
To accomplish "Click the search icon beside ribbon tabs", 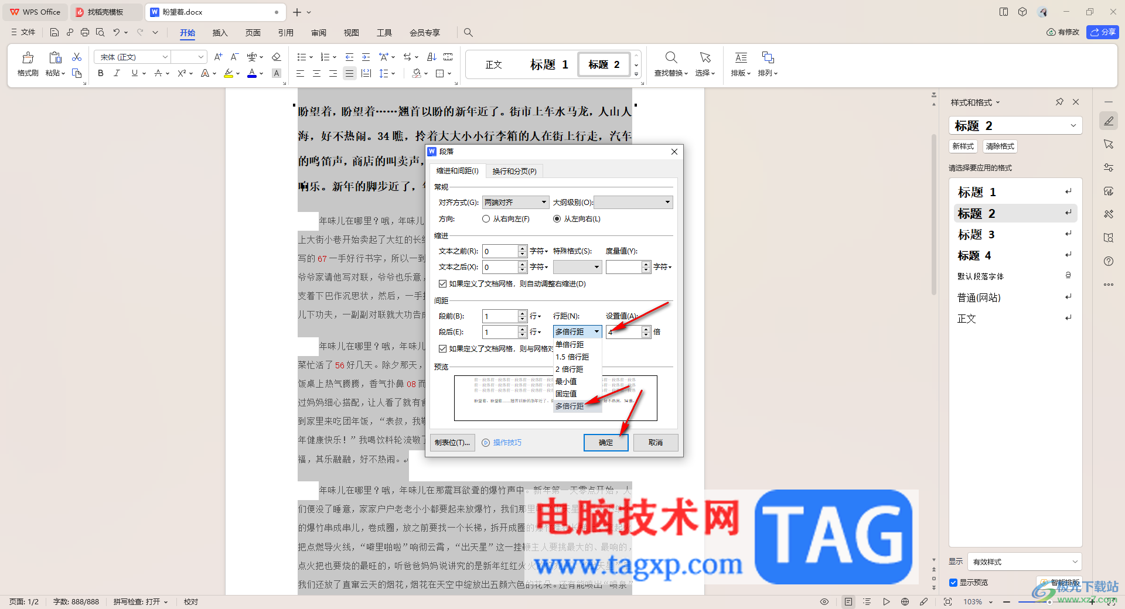I will [468, 32].
